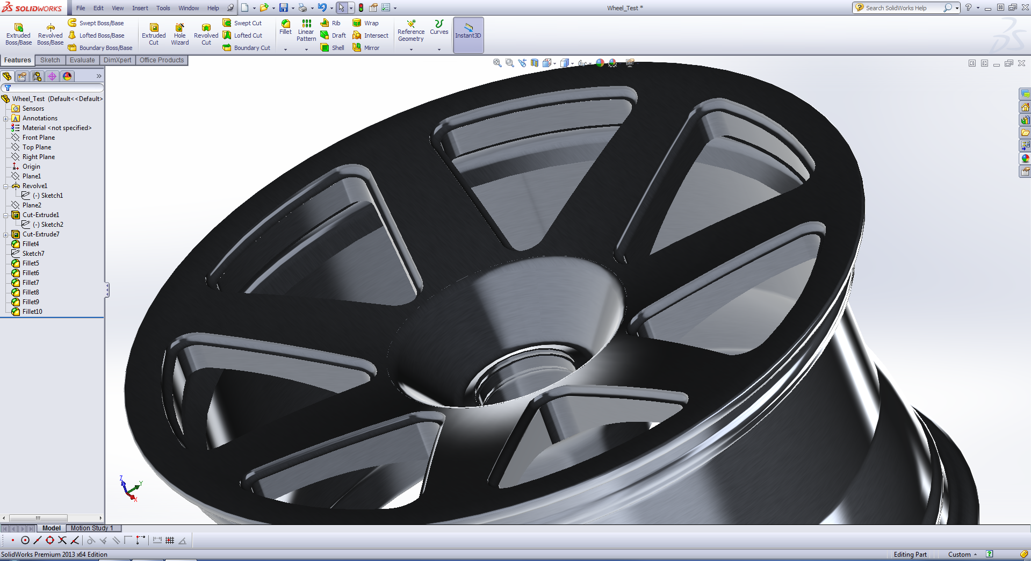Apply the Fillet feature

click(285, 27)
